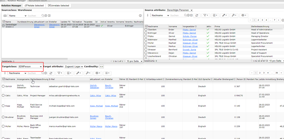Click the warehouse icon in Sourceclass toolbar
This screenshot has width=284, height=139.
pyautogui.click(x=5, y=16)
